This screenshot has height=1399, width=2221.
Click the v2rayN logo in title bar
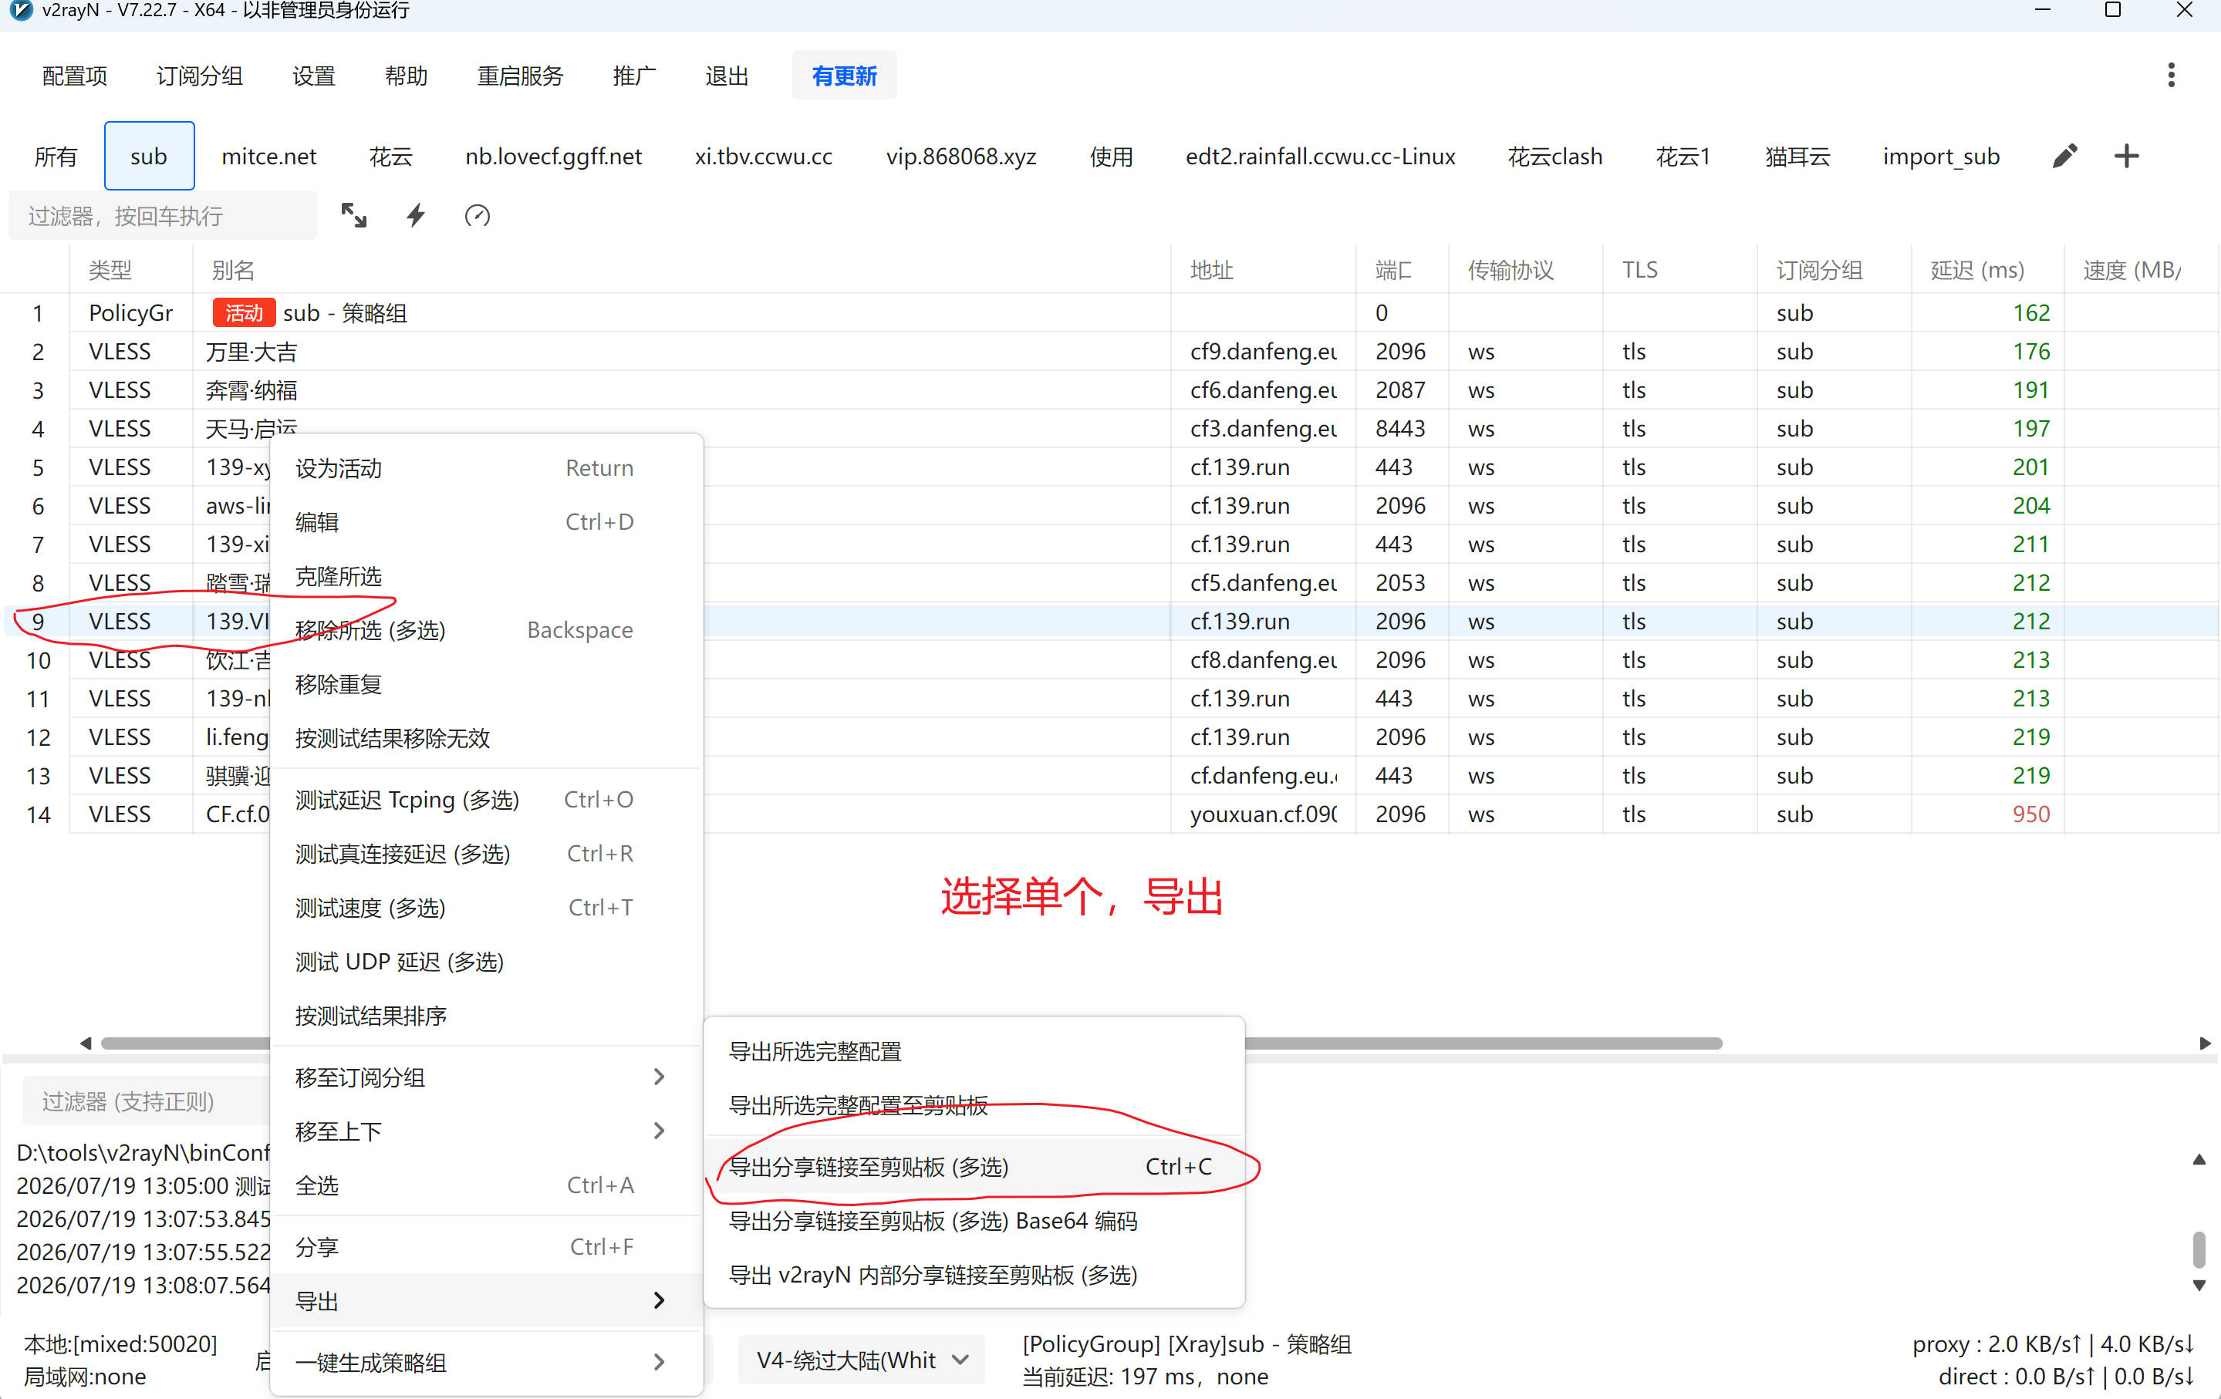click(19, 10)
